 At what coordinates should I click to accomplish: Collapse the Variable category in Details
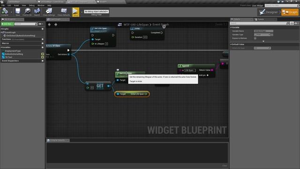(x=231, y=28)
